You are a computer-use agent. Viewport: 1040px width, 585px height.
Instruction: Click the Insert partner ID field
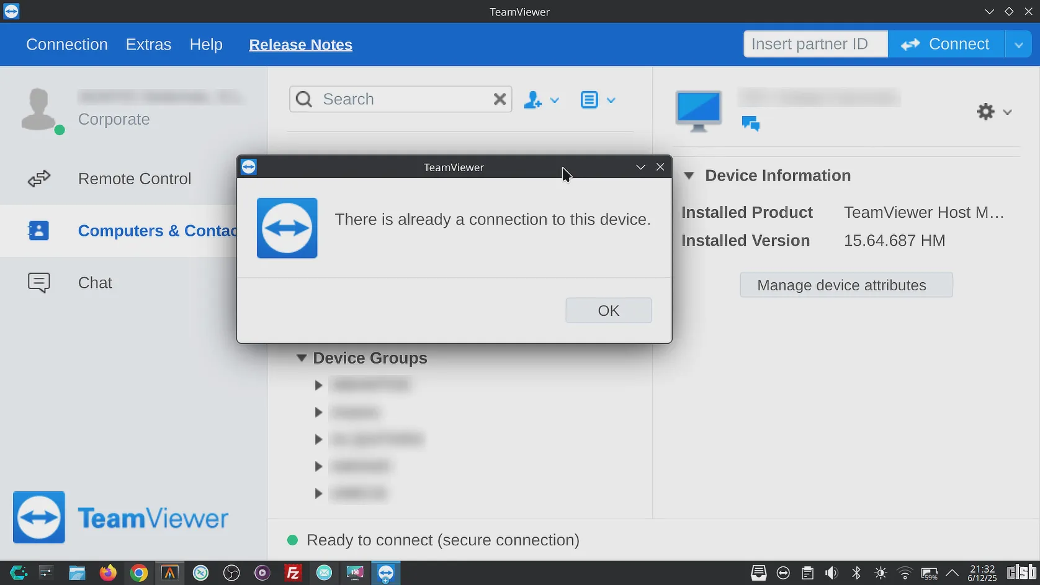tap(815, 44)
